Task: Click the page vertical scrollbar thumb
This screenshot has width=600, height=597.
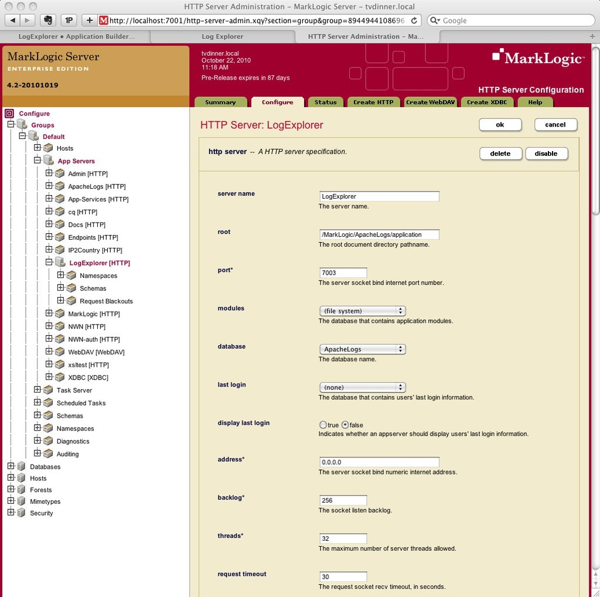Action: click(x=596, y=130)
